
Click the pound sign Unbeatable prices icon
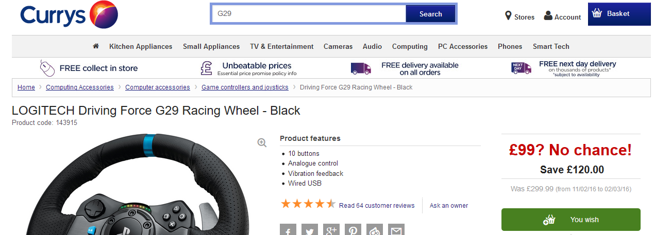click(x=207, y=68)
